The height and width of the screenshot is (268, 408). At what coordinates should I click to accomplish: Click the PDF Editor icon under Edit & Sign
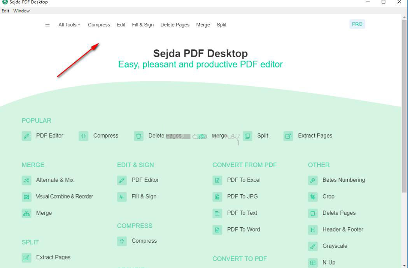pos(122,180)
